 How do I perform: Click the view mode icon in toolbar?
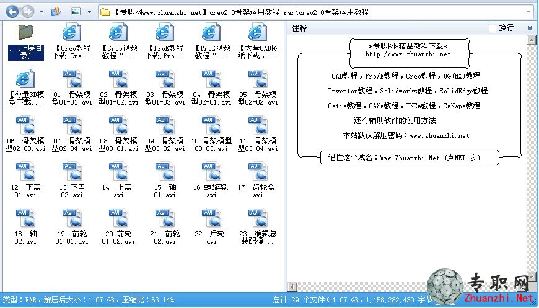pyautogui.click(x=76, y=12)
